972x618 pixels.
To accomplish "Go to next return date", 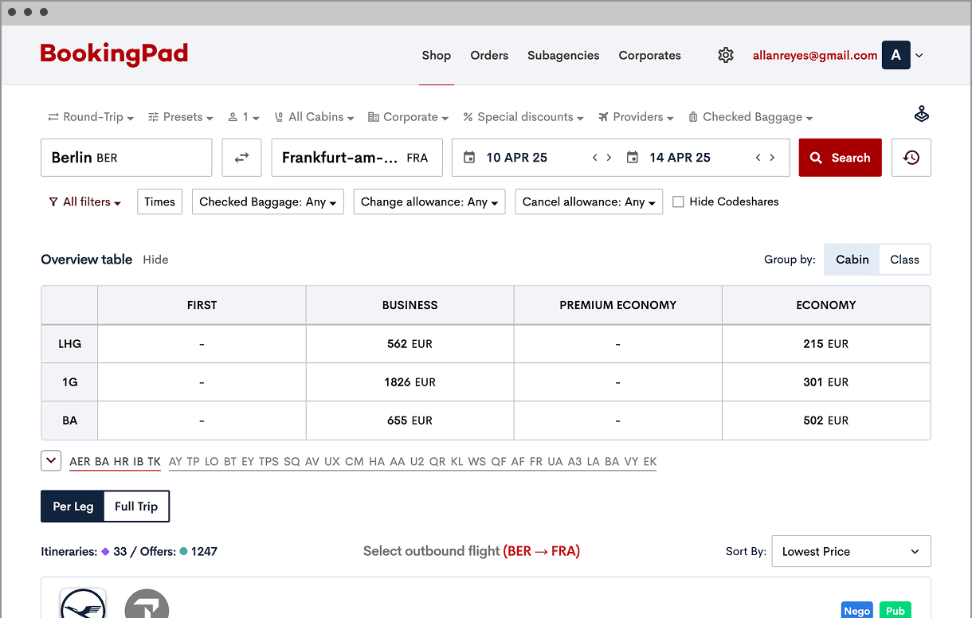I will (772, 158).
